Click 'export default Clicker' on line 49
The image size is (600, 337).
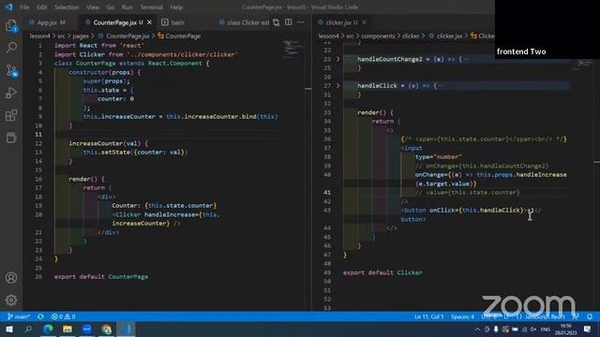coord(382,272)
